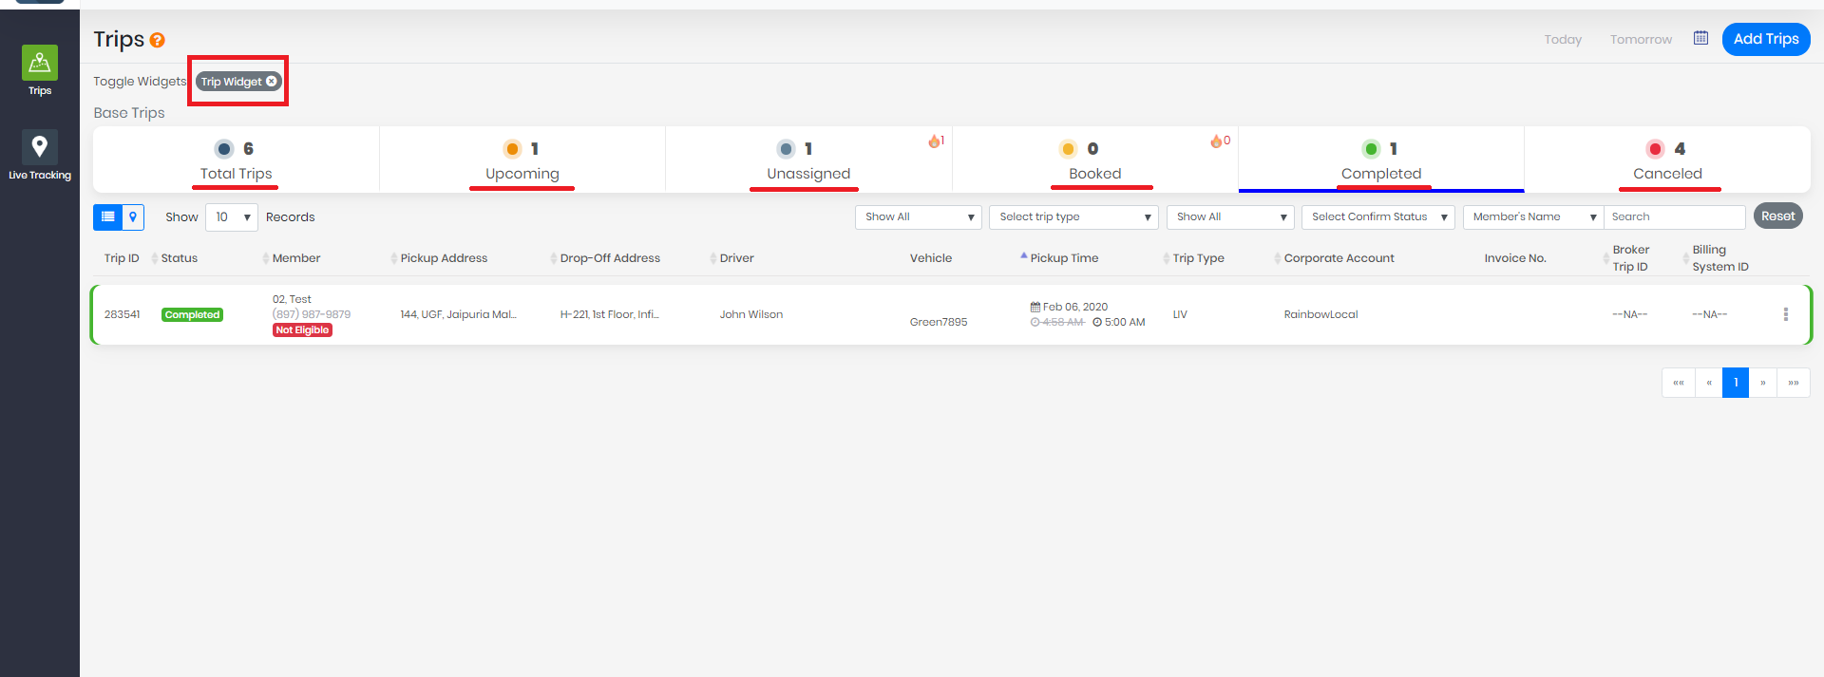Open three-dot actions menu for trip 283541
The image size is (1824, 677).
click(x=1786, y=314)
